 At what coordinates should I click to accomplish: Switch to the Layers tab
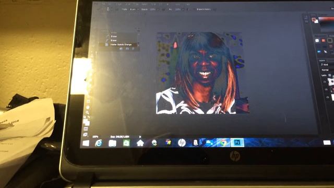321,61
